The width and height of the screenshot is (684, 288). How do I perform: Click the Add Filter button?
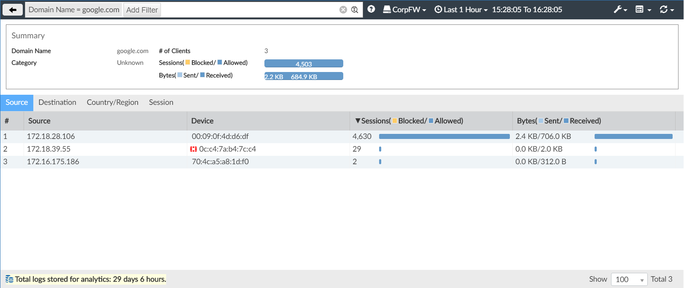(x=142, y=10)
